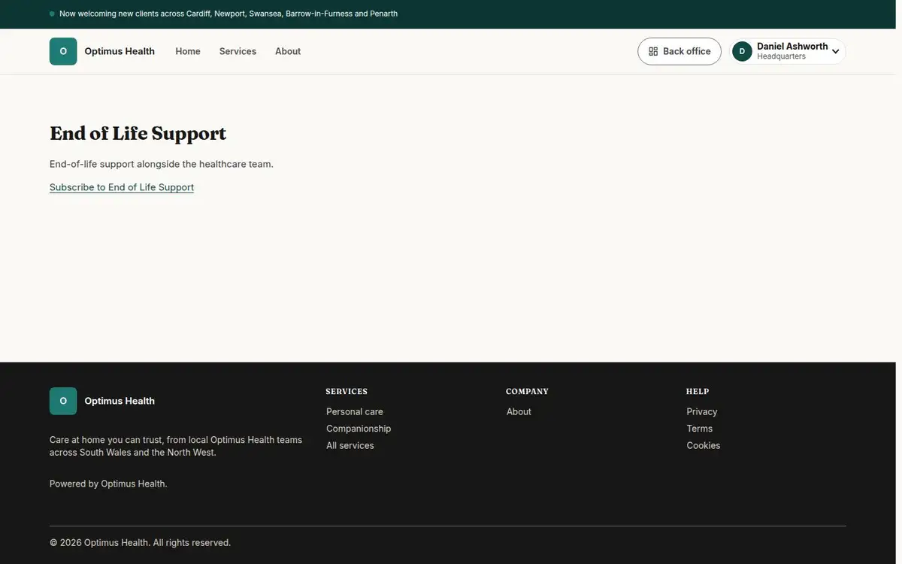
Task: Click Daniel Ashworth's avatar circle
Action: pyautogui.click(x=742, y=51)
